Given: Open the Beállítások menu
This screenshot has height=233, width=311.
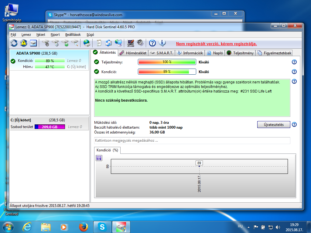Looking at the screenshot, I should point(73,35).
